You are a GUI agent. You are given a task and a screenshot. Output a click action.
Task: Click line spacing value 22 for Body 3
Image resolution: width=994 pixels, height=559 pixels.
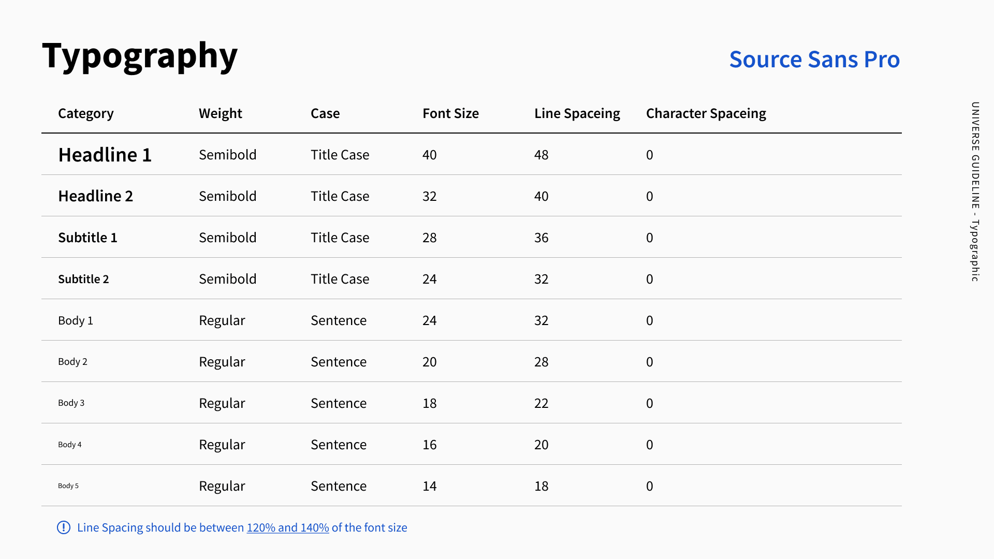(x=541, y=403)
